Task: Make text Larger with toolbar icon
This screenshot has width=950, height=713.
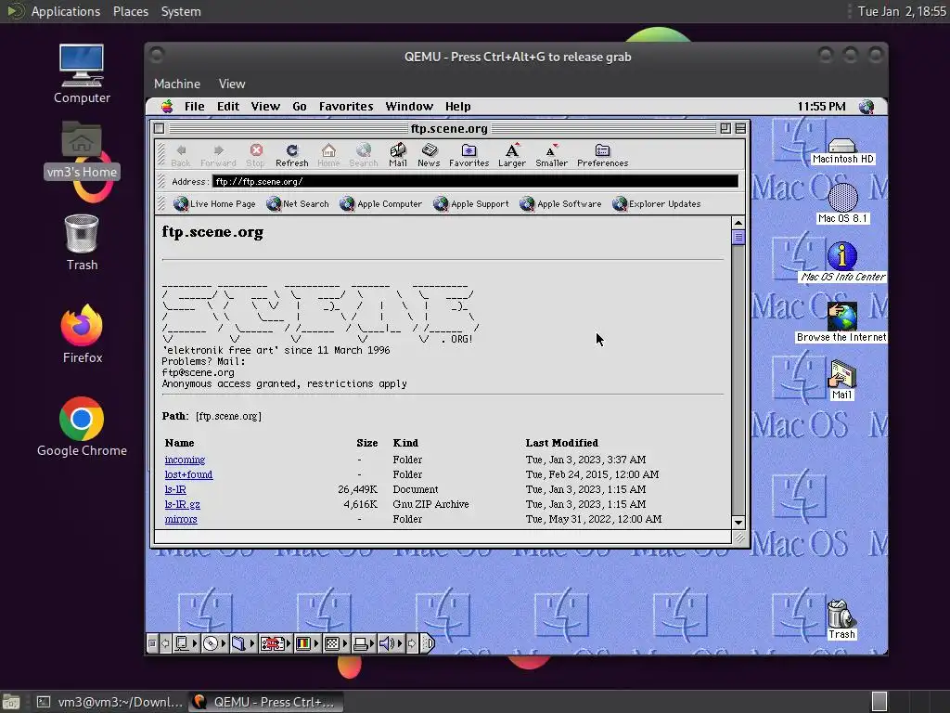Action: click(x=512, y=155)
